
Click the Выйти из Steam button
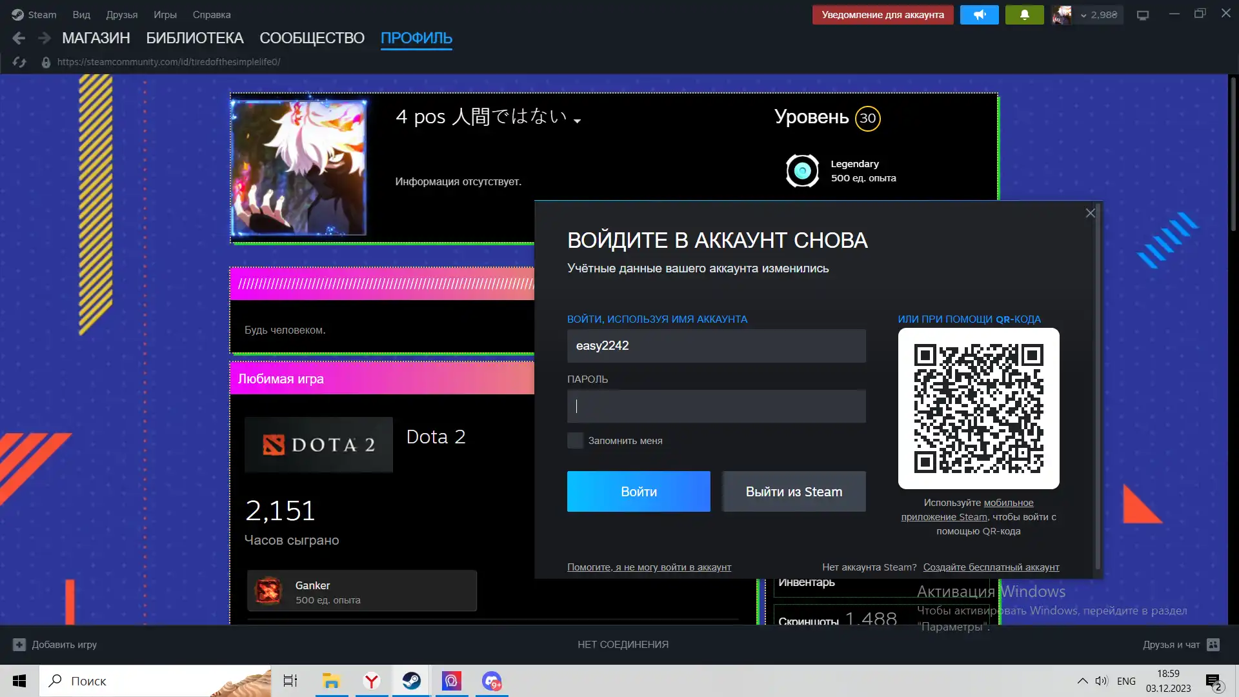[x=794, y=491]
